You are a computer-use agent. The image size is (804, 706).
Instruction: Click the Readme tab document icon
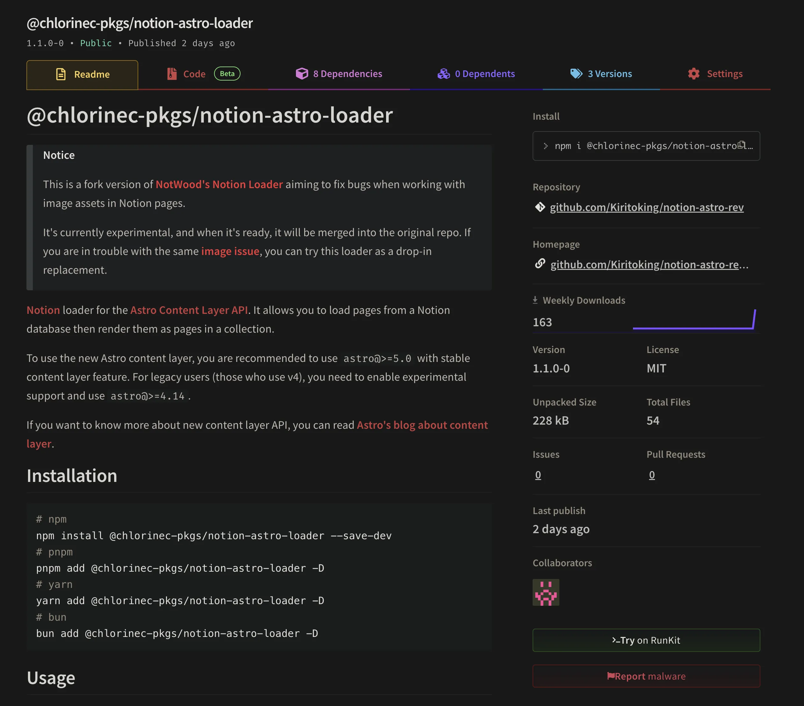[61, 74]
